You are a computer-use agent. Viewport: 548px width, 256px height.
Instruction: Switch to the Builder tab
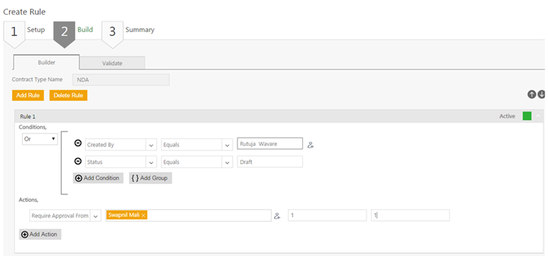click(x=46, y=62)
